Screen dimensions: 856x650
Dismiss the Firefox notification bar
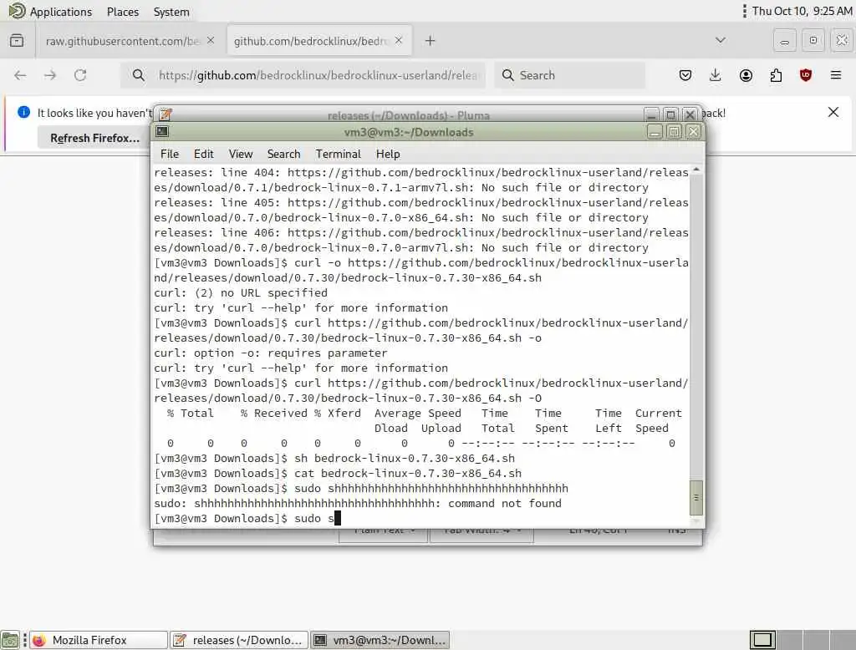click(x=833, y=113)
